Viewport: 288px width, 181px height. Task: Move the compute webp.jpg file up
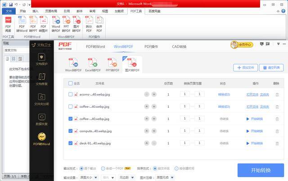pos(147,131)
